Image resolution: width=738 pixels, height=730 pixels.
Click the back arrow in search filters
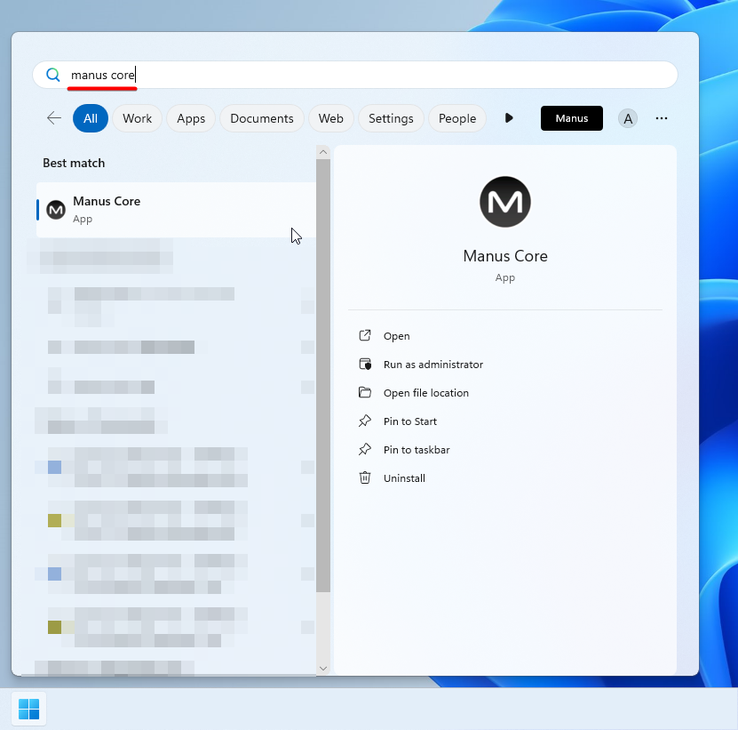[x=54, y=118]
